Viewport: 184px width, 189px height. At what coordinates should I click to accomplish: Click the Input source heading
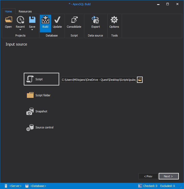point(16,44)
